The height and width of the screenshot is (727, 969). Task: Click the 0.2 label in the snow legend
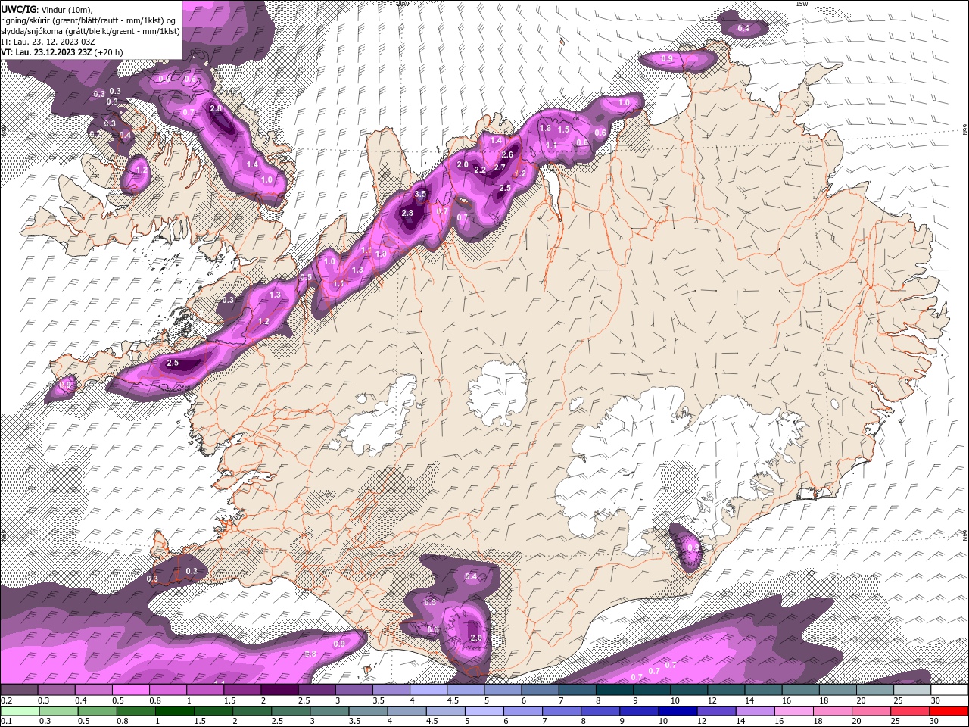[6, 700]
